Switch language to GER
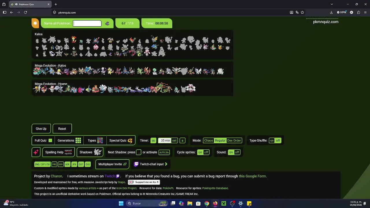Image resolution: width=370 pixels, height=208 pixels. point(61,164)
